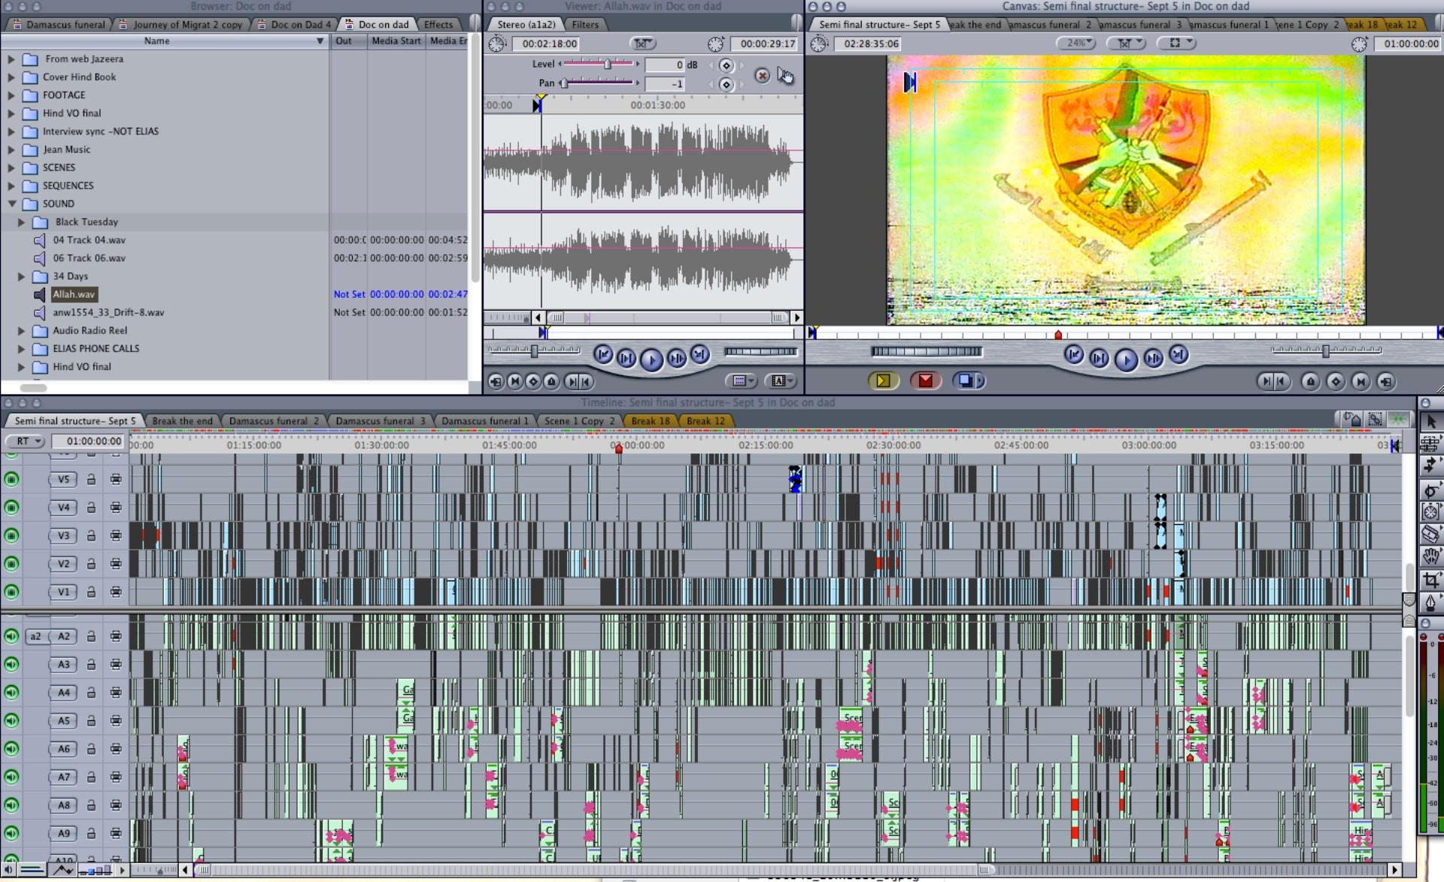Select the arrow Selection tool in Tool palette
The height and width of the screenshot is (882, 1444).
(x=1430, y=422)
